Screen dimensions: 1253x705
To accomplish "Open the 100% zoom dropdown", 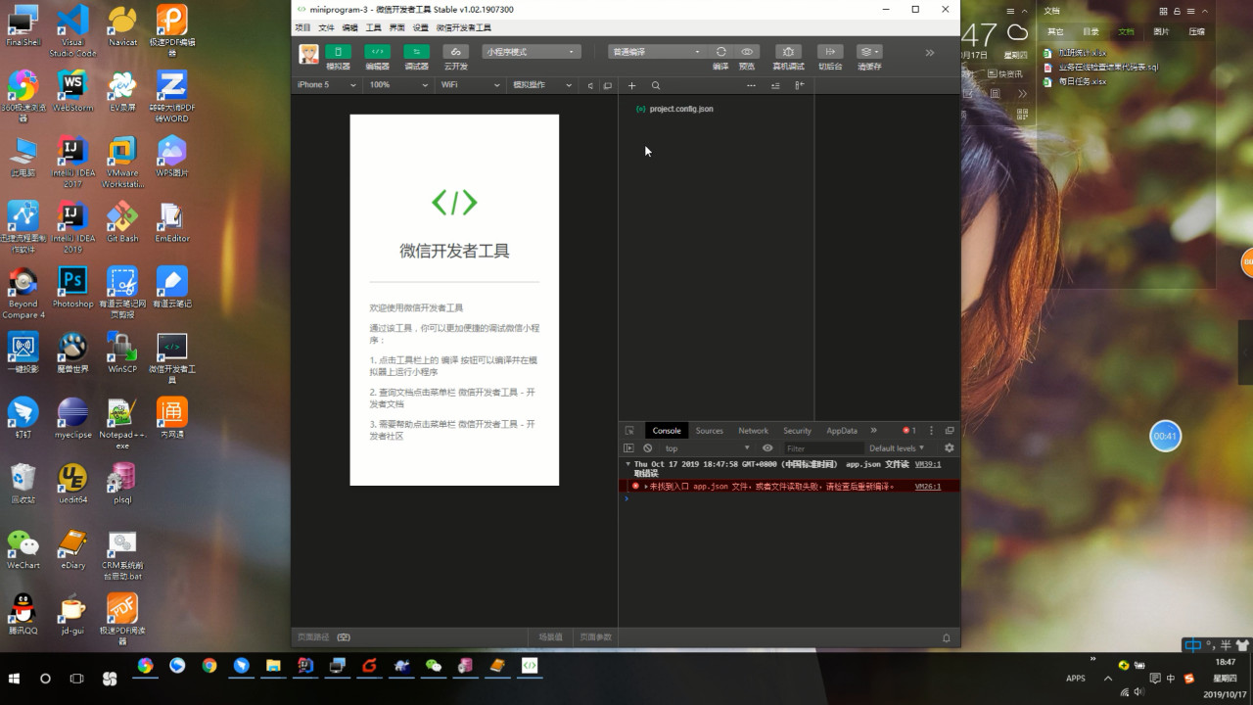I will click(398, 85).
